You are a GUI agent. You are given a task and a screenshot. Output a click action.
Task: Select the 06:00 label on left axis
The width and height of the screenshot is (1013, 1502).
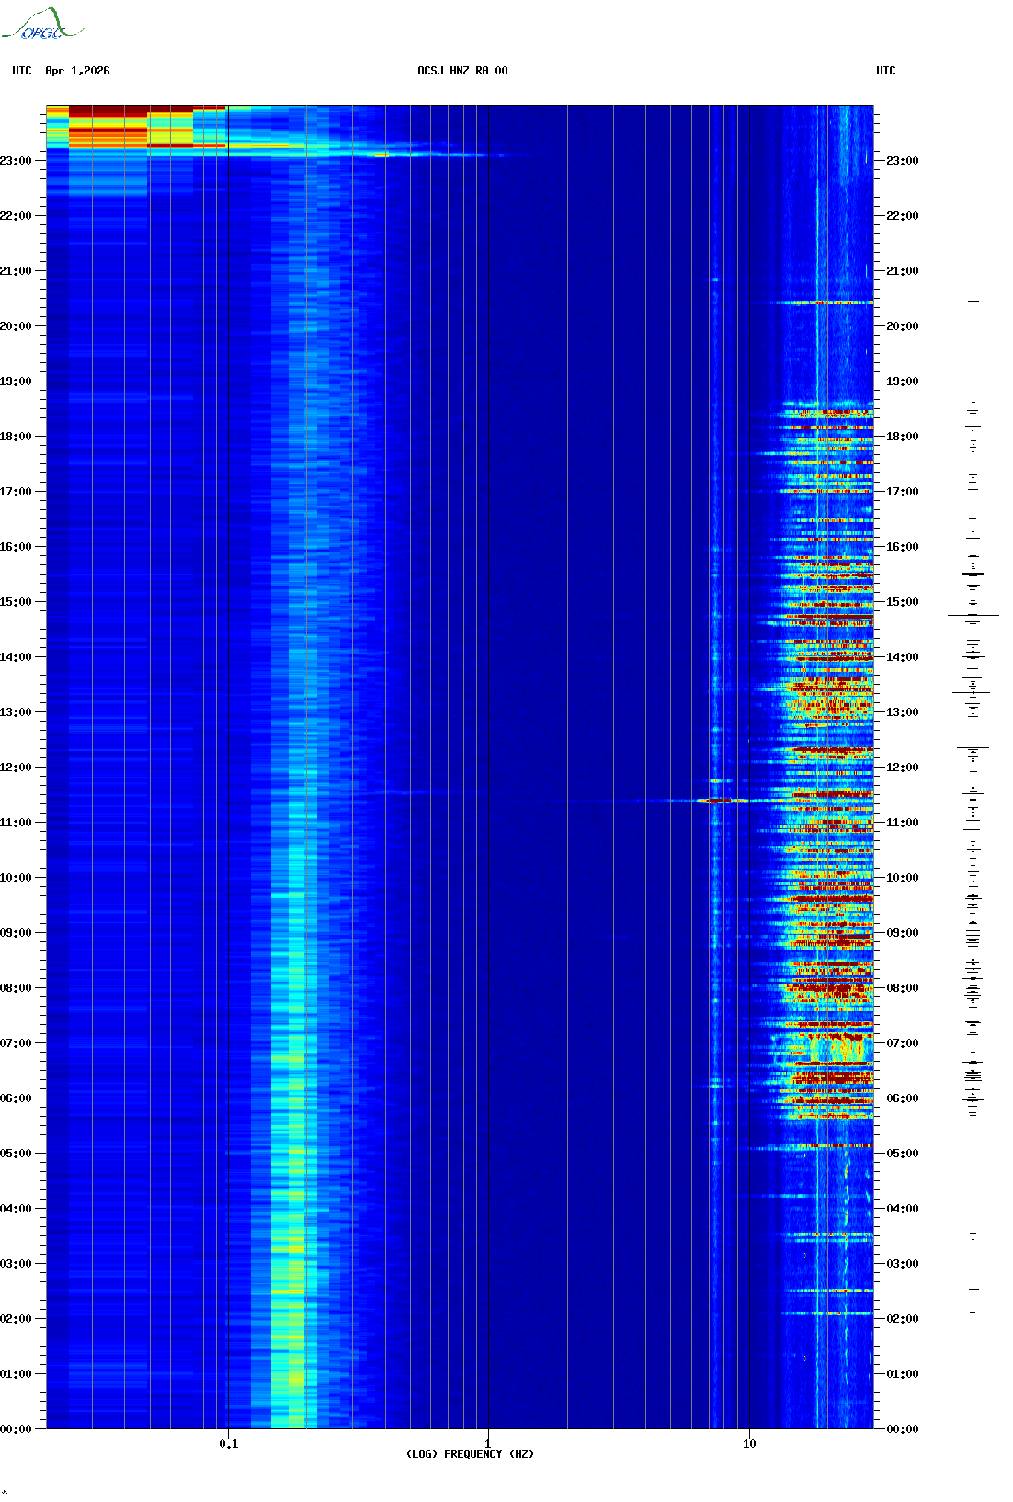tap(17, 1098)
